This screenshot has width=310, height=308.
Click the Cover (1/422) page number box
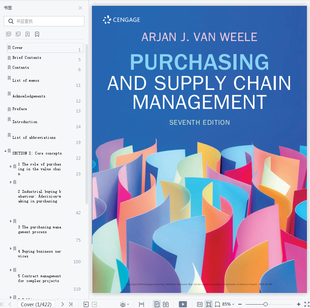pyautogui.click(x=36, y=304)
